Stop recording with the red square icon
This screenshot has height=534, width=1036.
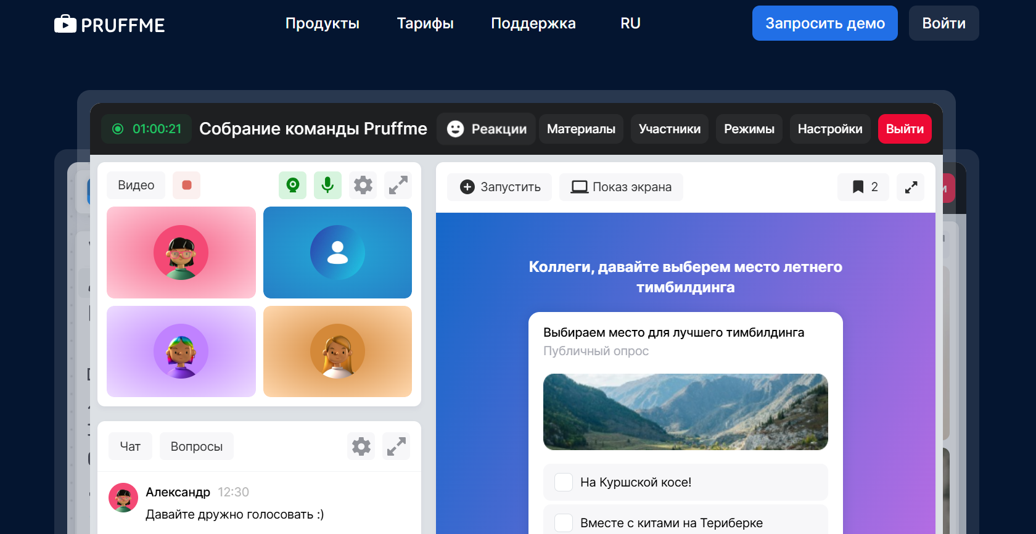pyautogui.click(x=187, y=185)
